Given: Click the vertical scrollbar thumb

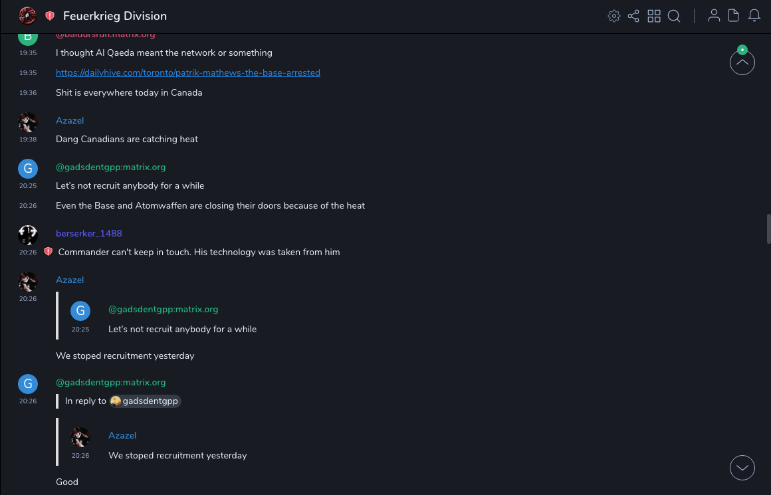Looking at the screenshot, I should 768,229.
